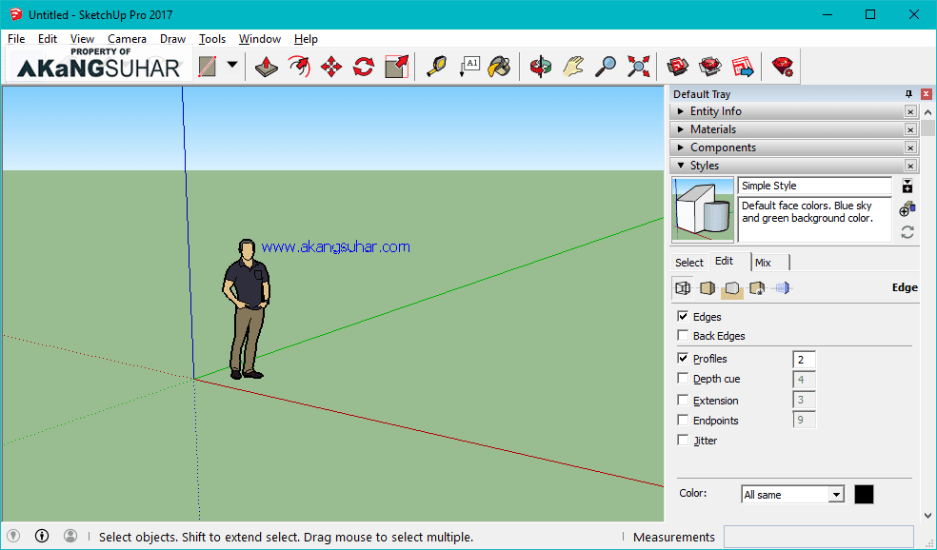This screenshot has width=937, height=550.
Task: Open the Watermark settings icon
Action: (756, 288)
